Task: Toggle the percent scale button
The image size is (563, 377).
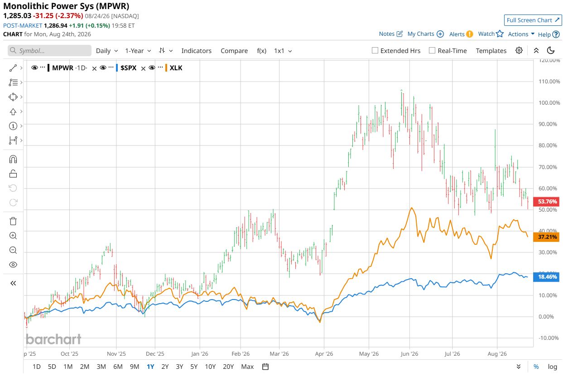Action: (x=536, y=367)
